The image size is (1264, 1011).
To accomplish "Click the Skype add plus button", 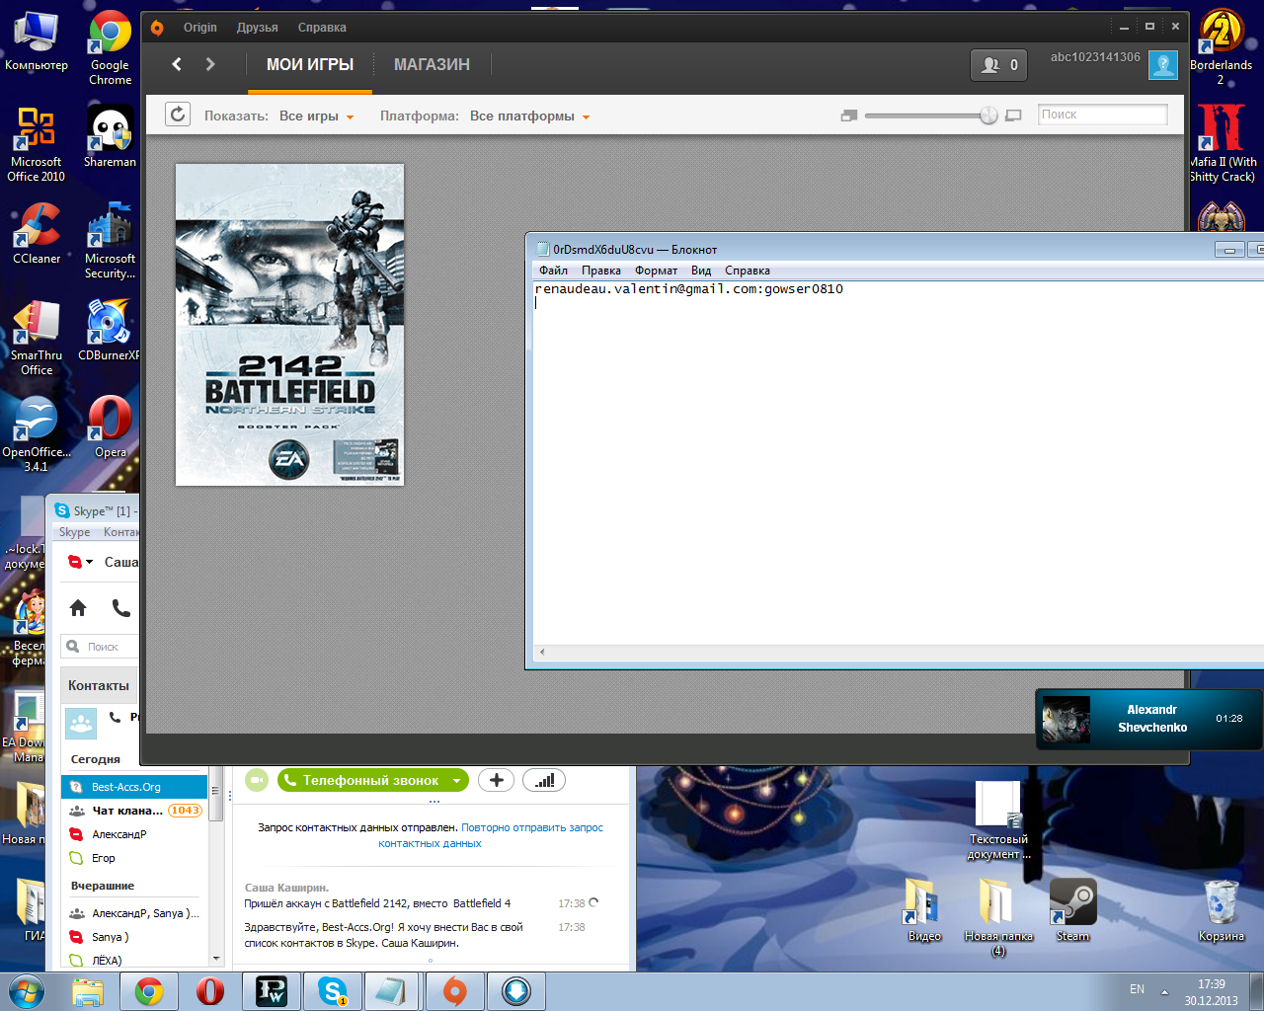I will click(496, 780).
